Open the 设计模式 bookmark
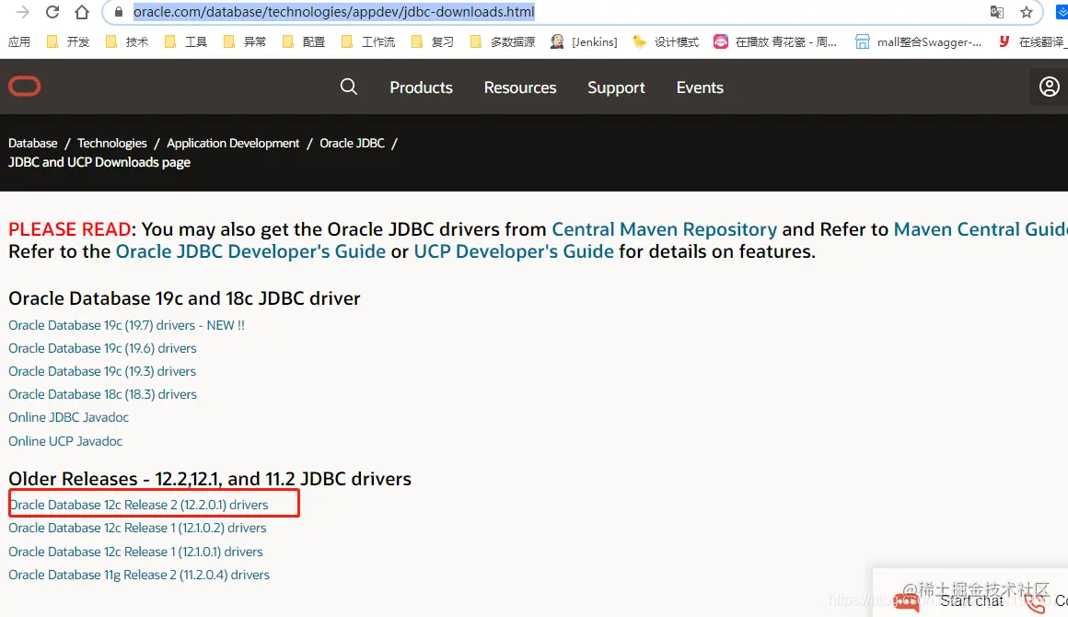The image size is (1068, 617). point(666,42)
